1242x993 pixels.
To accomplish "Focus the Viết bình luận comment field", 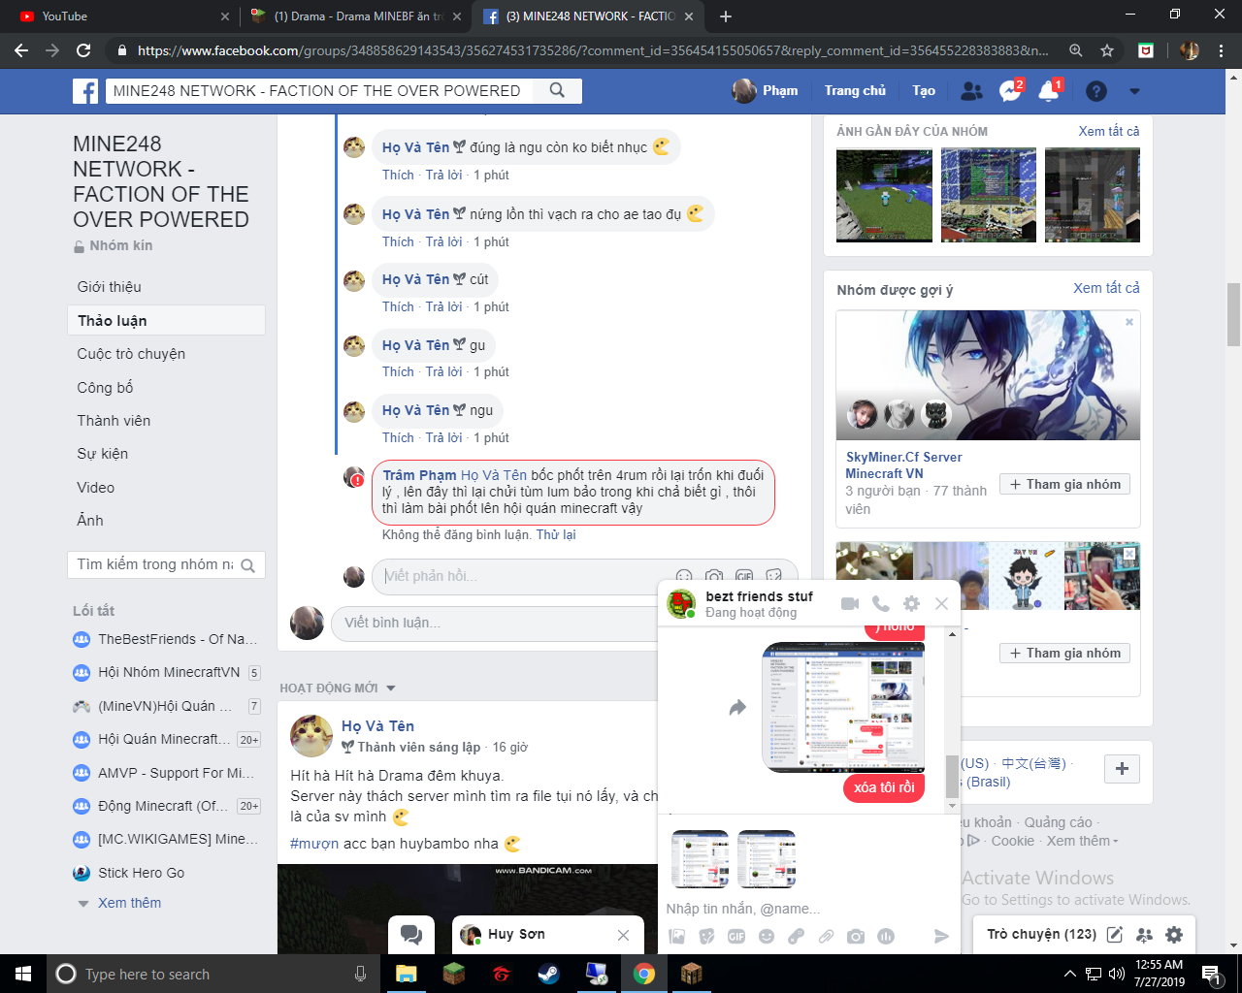I will click(x=495, y=623).
